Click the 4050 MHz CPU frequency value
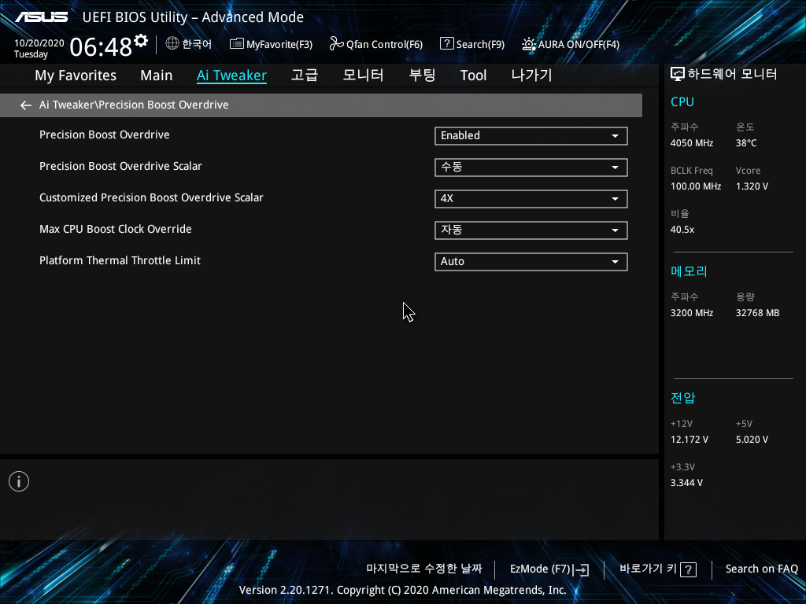The height and width of the screenshot is (604, 806). (692, 143)
